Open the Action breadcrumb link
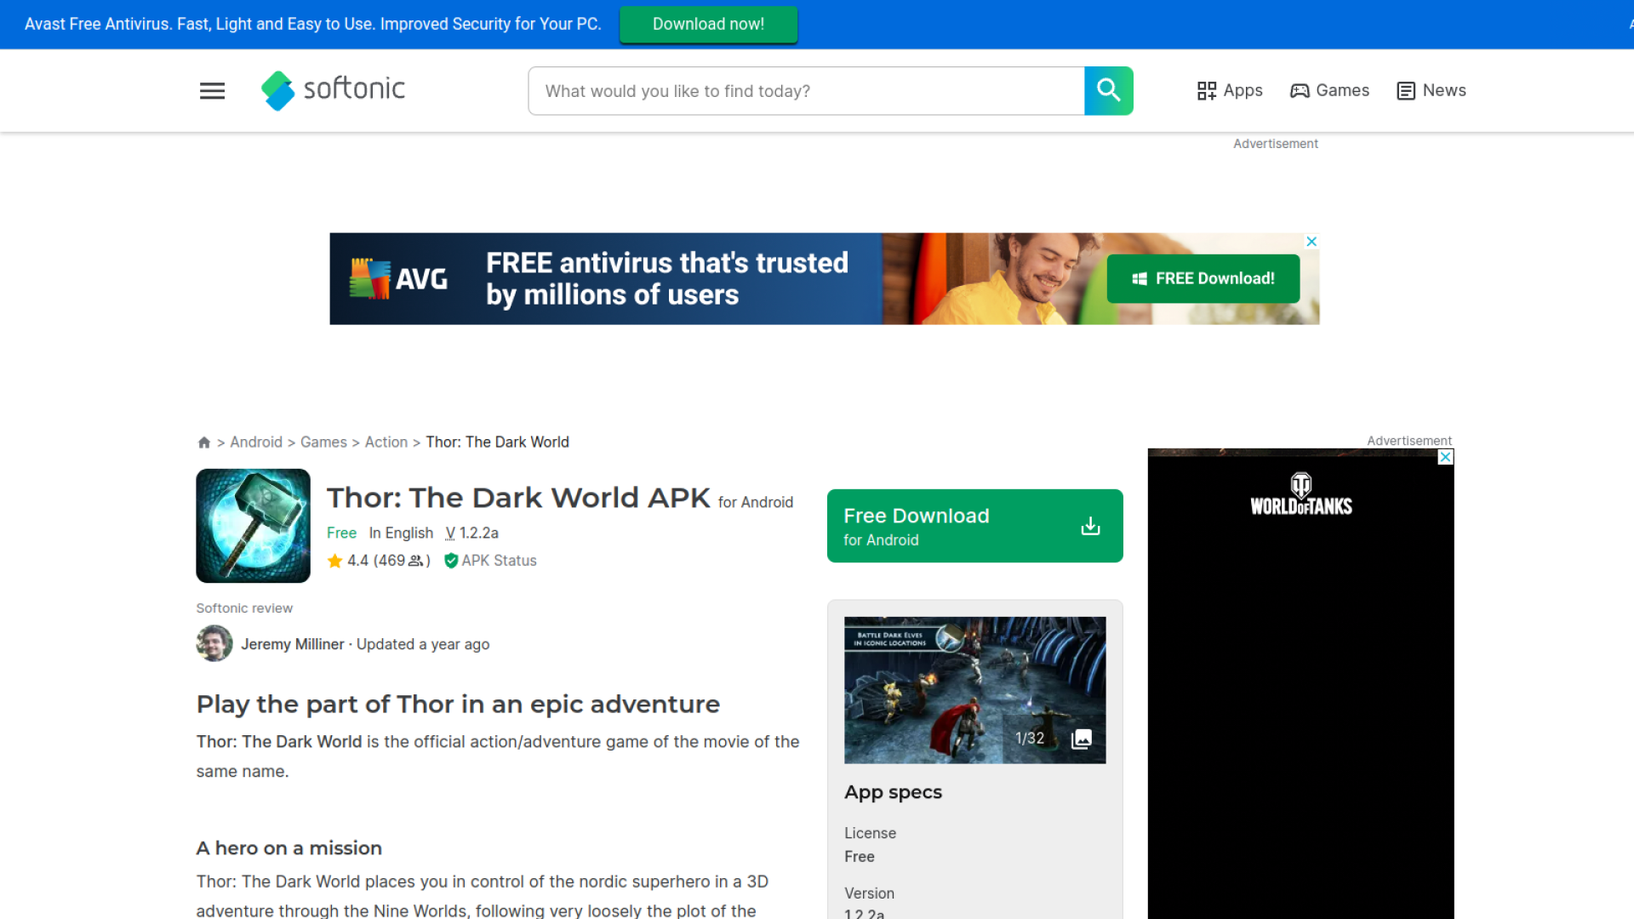The image size is (1634, 919). point(386,442)
